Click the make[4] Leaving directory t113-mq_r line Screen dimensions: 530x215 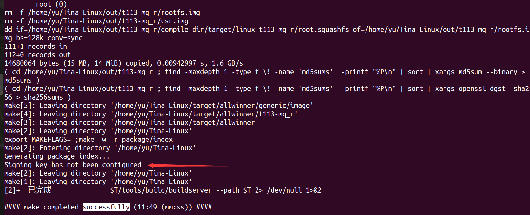[151, 114]
